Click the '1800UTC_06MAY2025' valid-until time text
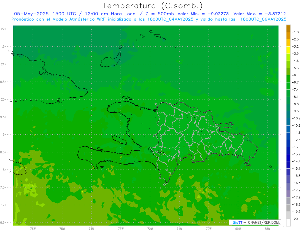 (x=263, y=19)
